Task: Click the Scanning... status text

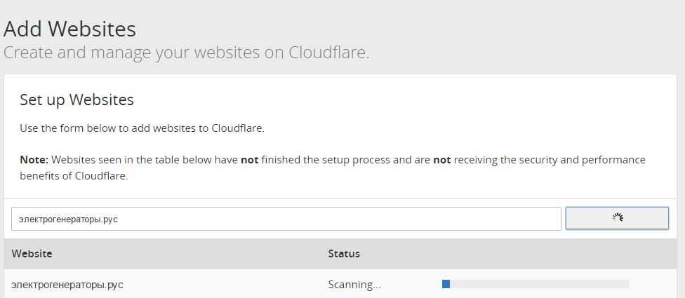Action: point(354,285)
